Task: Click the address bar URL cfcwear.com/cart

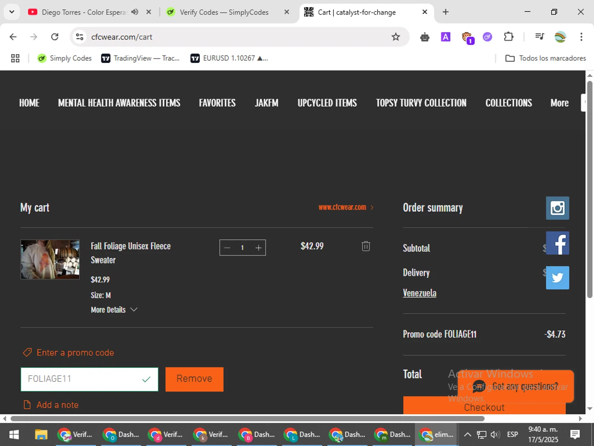Action: tap(122, 37)
